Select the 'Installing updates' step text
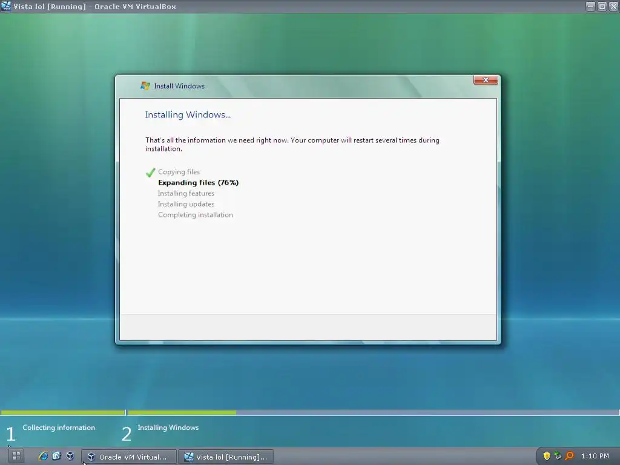Viewport: 620px width, 465px height. (x=186, y=204)
